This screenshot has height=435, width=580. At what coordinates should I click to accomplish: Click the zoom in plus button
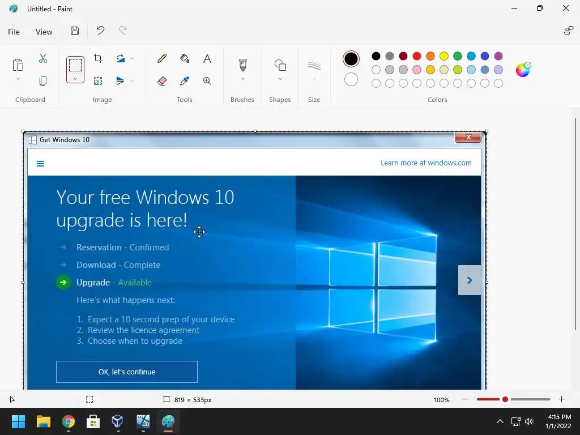[561, 399]
